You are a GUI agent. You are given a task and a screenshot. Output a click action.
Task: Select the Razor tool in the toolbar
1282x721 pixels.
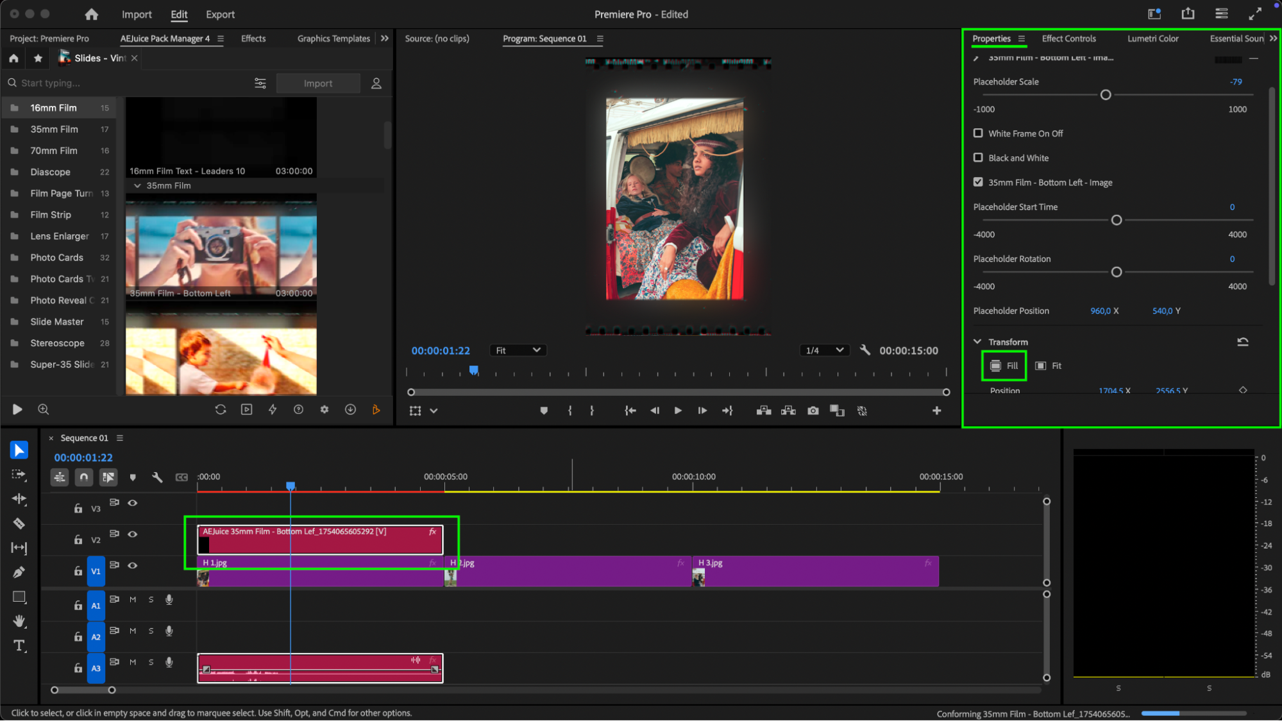click(19, 523)
